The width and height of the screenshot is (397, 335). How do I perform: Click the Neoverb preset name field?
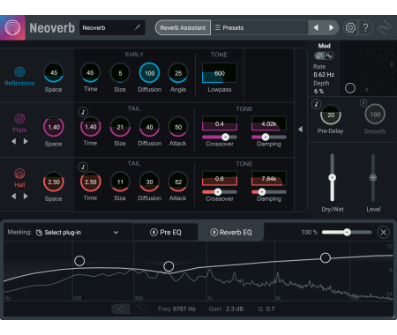click(x=112, y=27)
